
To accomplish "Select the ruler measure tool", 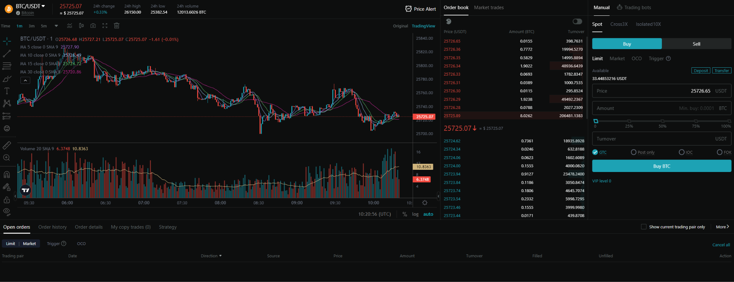I will [x=7, y=145].
